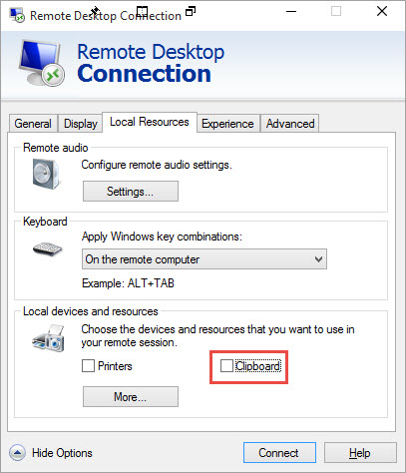Screen dimensions: 406x473
Task: Click the keyboard icon
Action: 48,249
